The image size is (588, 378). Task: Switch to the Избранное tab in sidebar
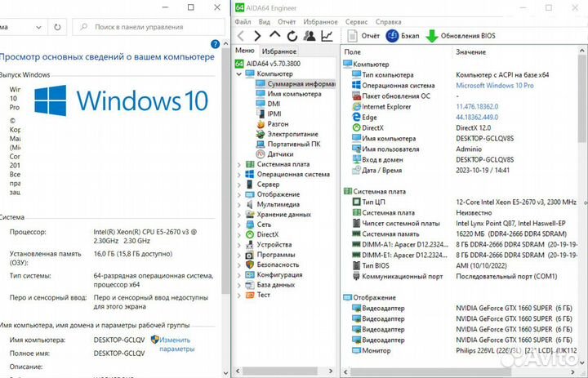[x=279, y=51]
